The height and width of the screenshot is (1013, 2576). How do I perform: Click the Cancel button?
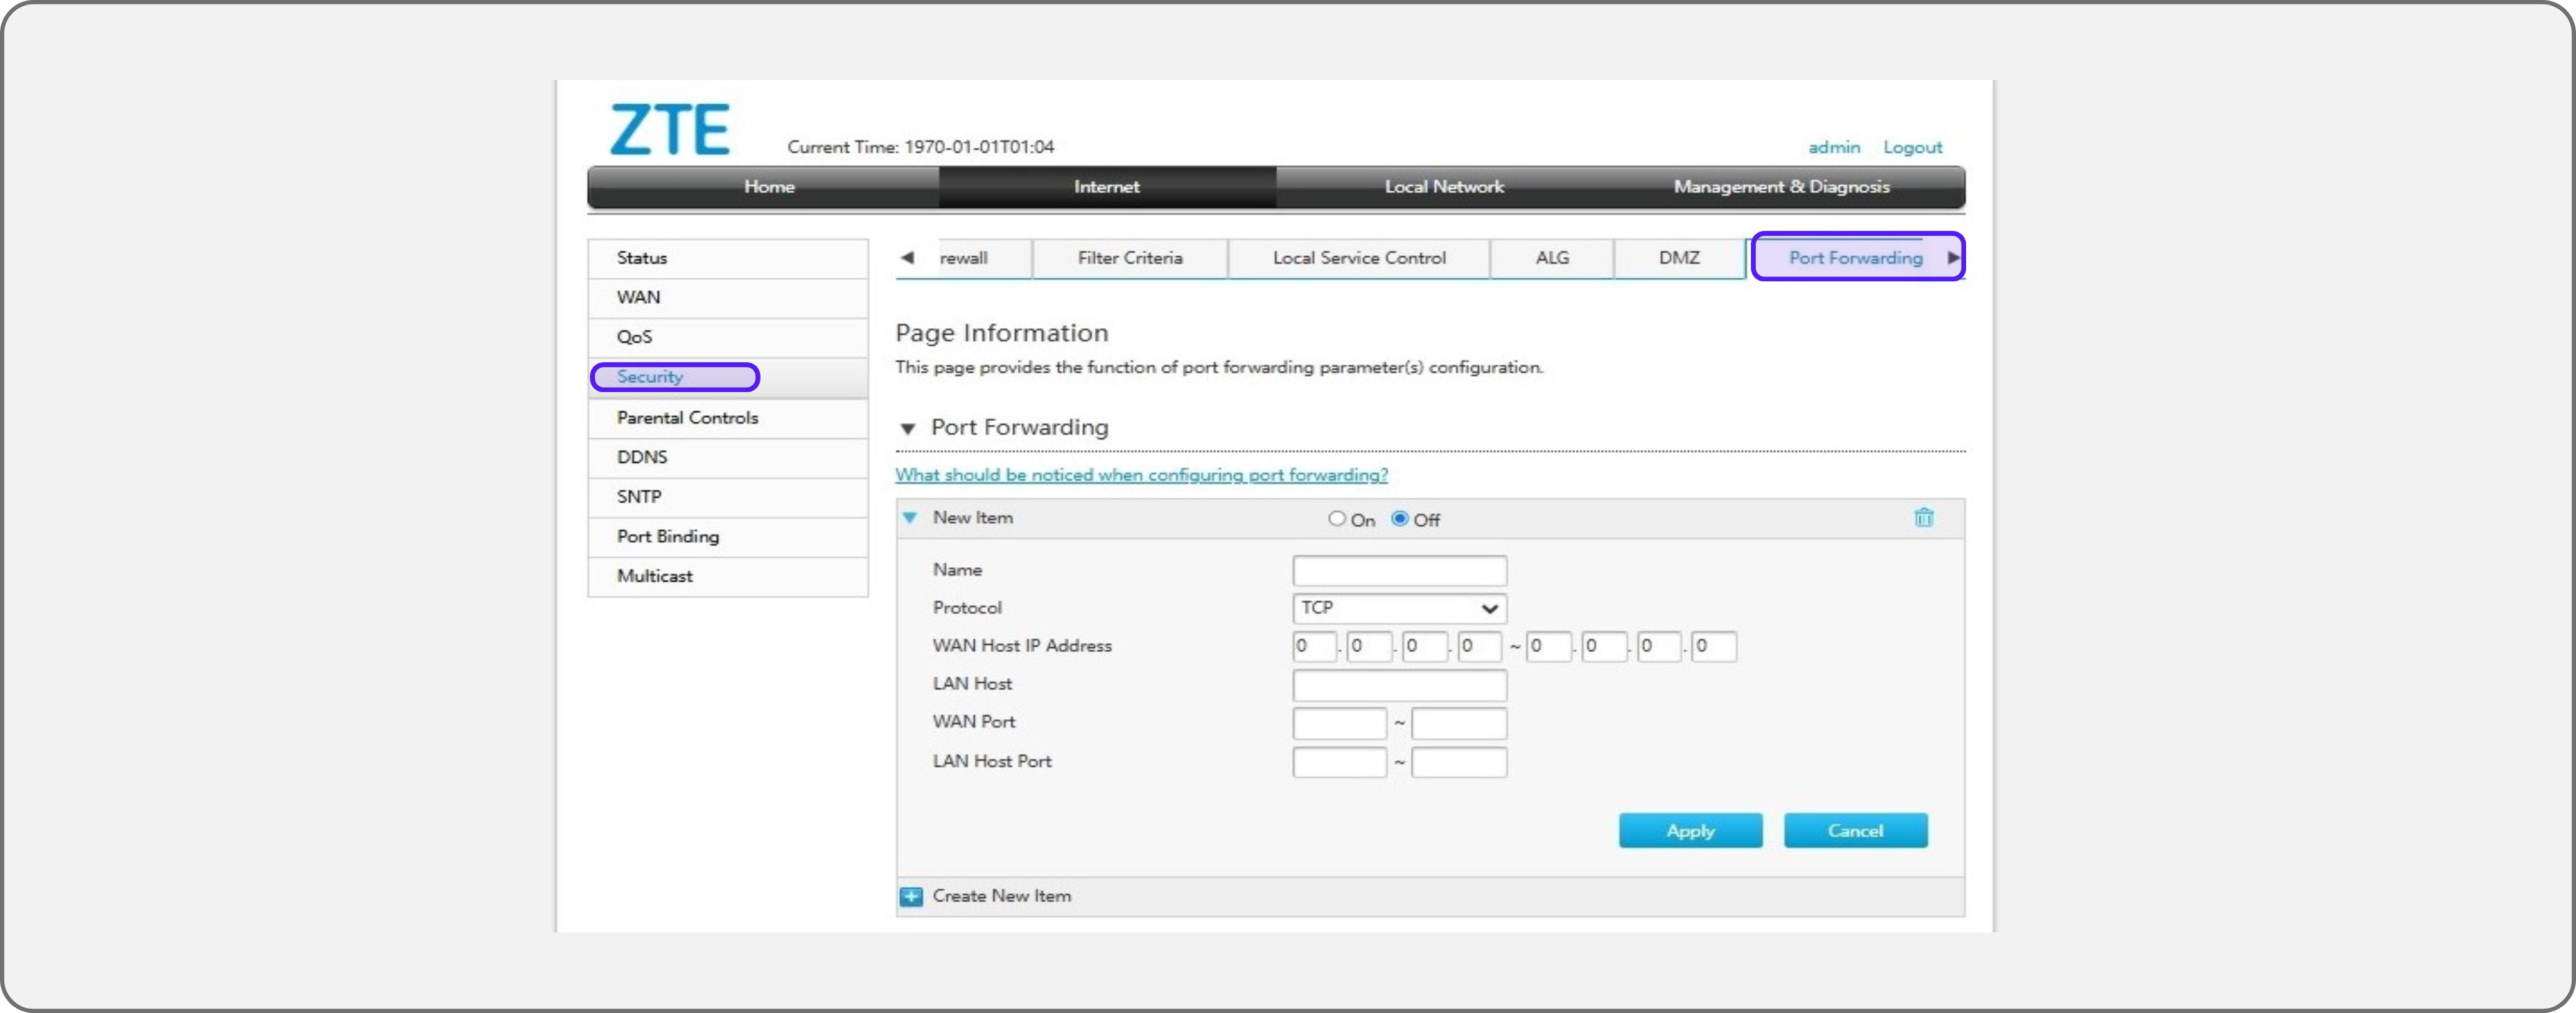click(x=1855, y=831)
